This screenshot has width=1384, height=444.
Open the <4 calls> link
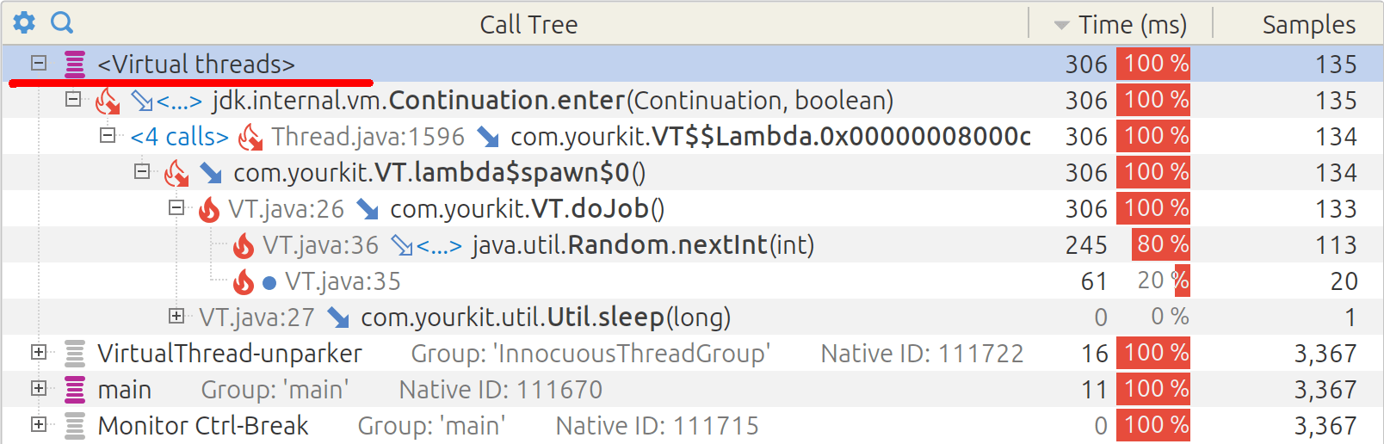click(180, 137)
